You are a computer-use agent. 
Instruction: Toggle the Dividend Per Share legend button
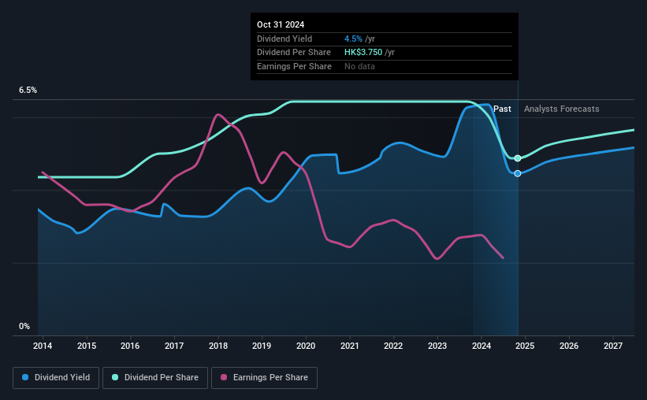(x=155, y=378)
